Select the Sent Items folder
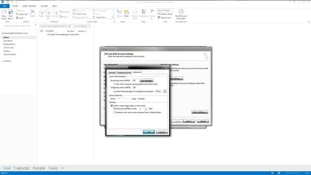This screenshot has height=175, width=311. [x=8, y=41]
